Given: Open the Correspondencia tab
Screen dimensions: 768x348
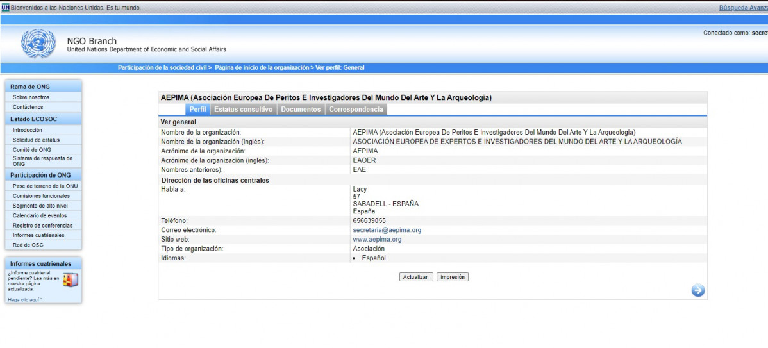Looking at the screenshot, I should (x=356, y=109).
